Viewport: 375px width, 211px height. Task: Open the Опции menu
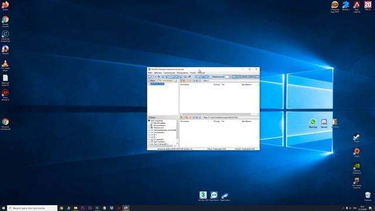point(193,73)
